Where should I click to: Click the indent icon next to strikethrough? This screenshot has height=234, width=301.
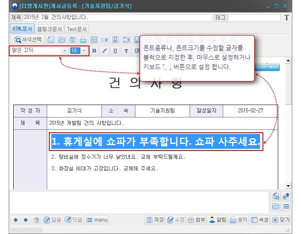pyautogui.click(x=136, y=51)
